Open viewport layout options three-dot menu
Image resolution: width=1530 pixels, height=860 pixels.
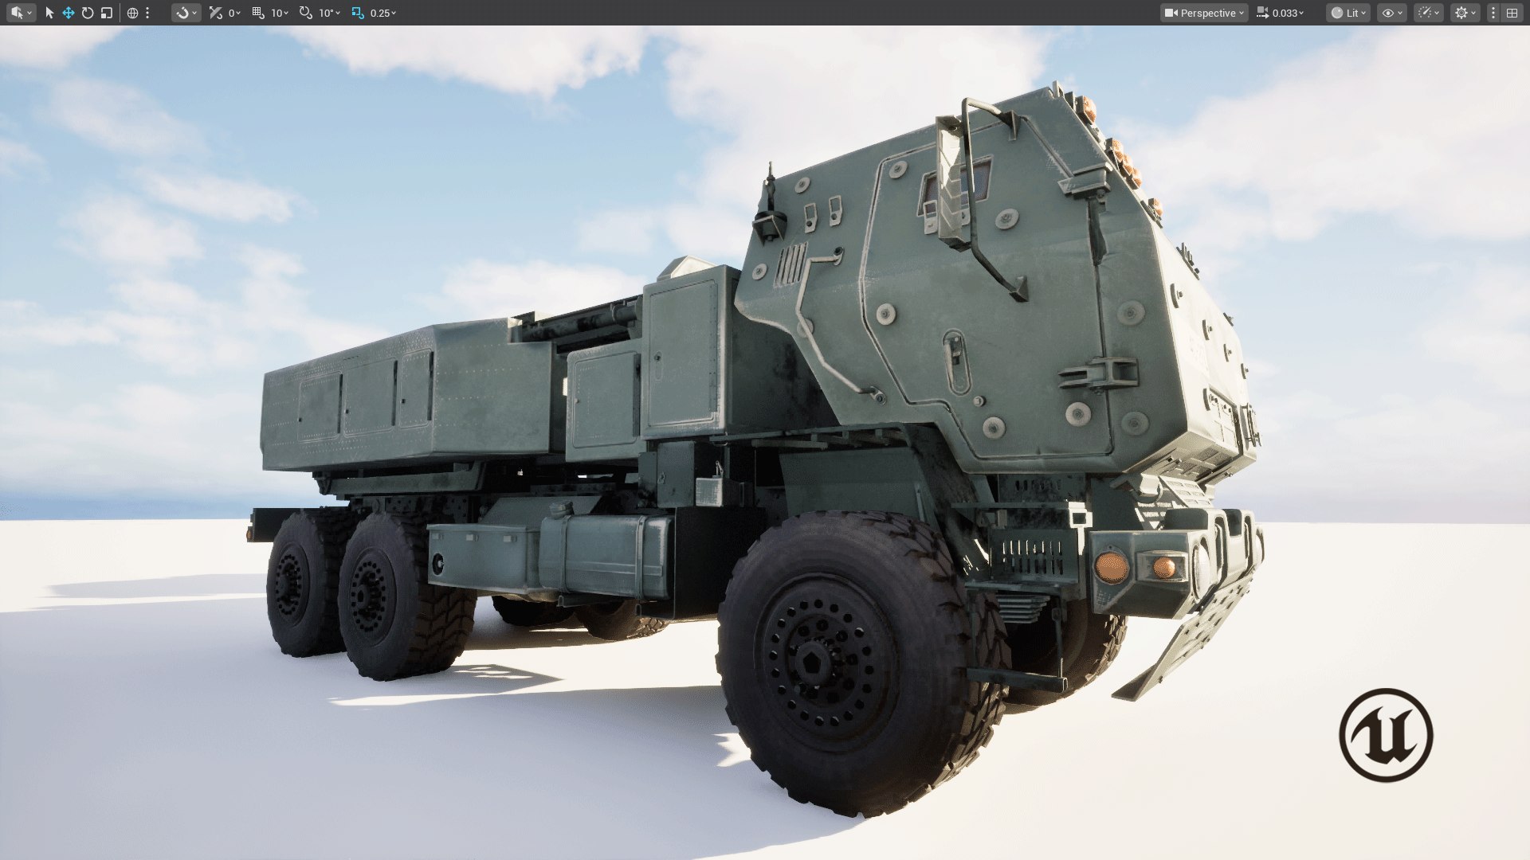click(x=1493, y=13)
